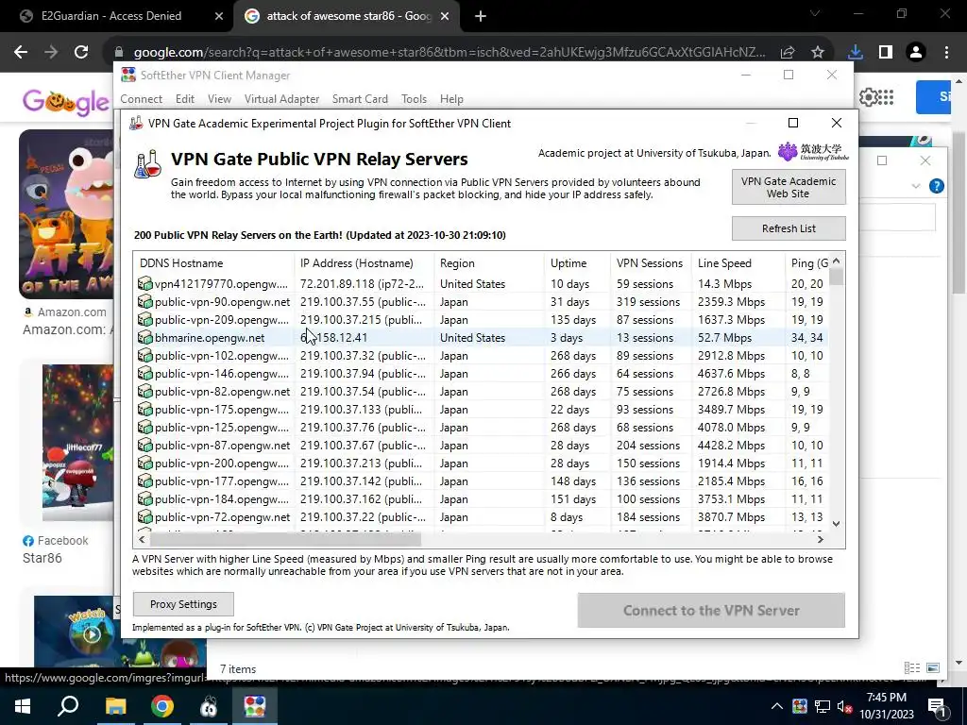Click the server icon for vpn412179770.opengw row
The image size is (967, 725).
[x=144, y=283]
